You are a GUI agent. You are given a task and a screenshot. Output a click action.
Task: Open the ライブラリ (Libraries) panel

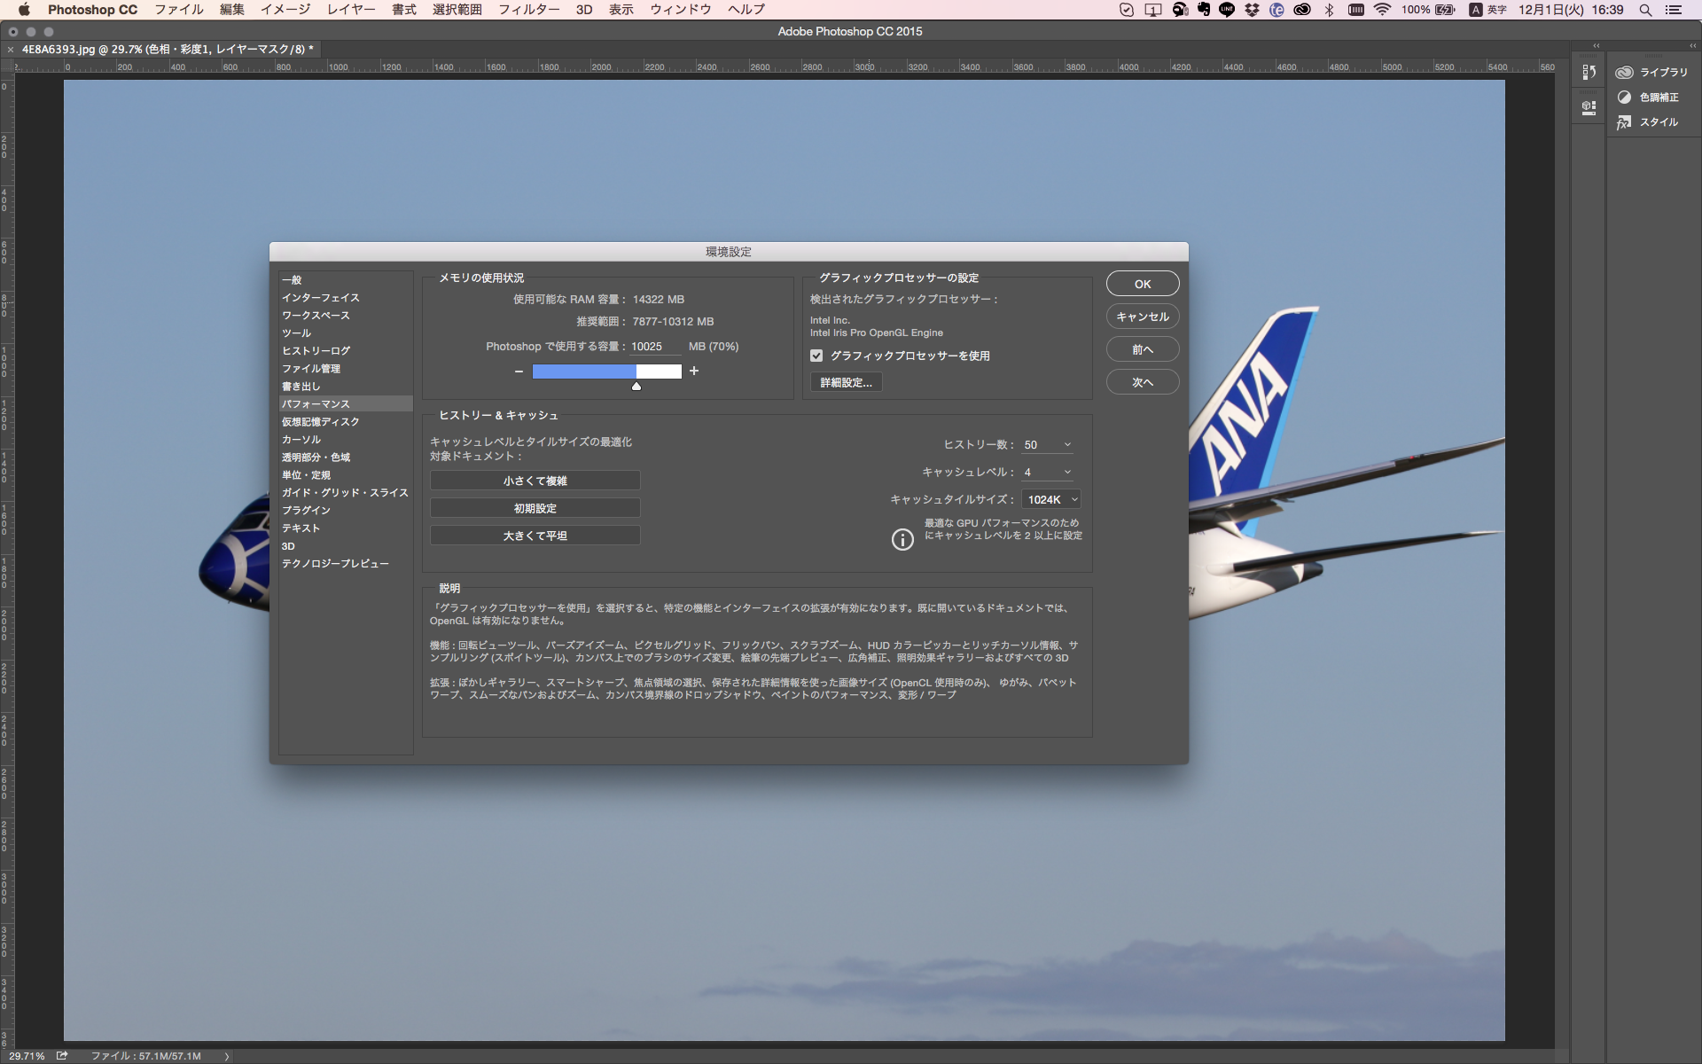(x=1652, y=73)
